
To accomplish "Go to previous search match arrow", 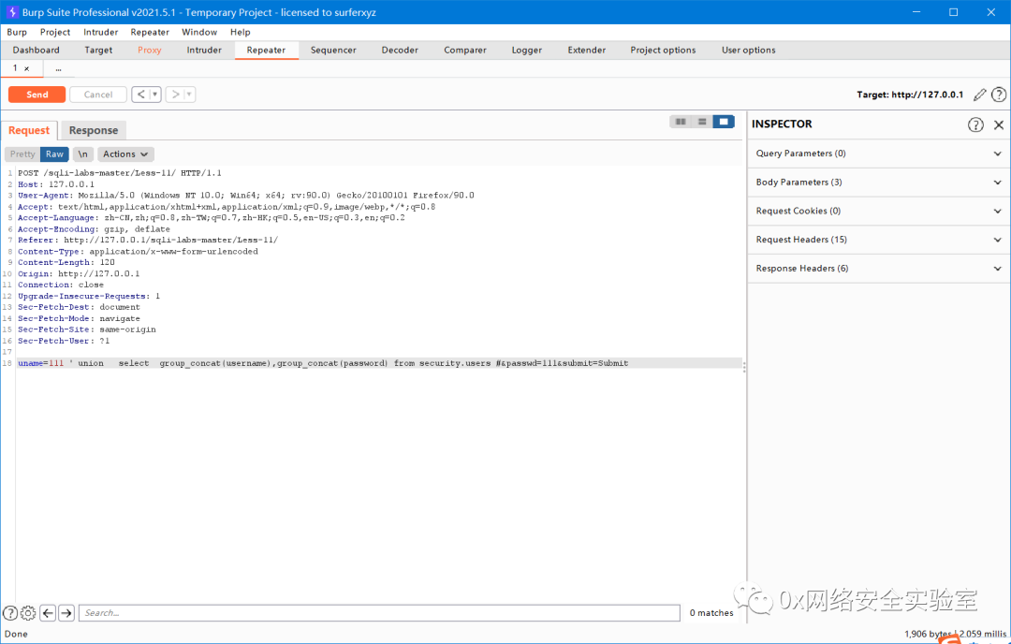I will coord(48,612).
